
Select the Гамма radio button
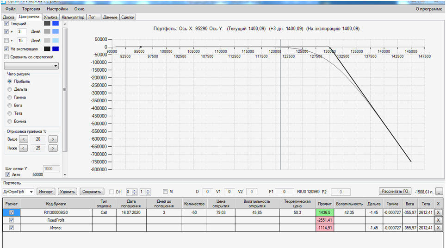pos(10,97)
